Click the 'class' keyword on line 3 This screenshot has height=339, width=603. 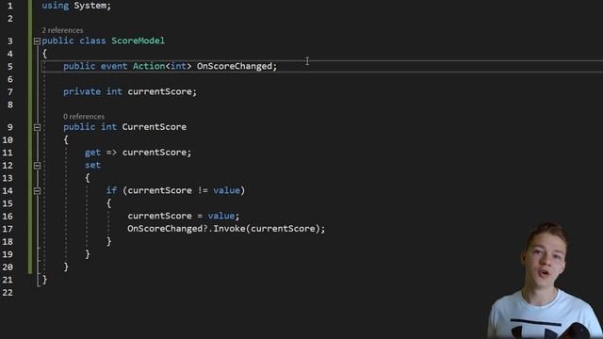pyautogui.click(x=92, y=40)
